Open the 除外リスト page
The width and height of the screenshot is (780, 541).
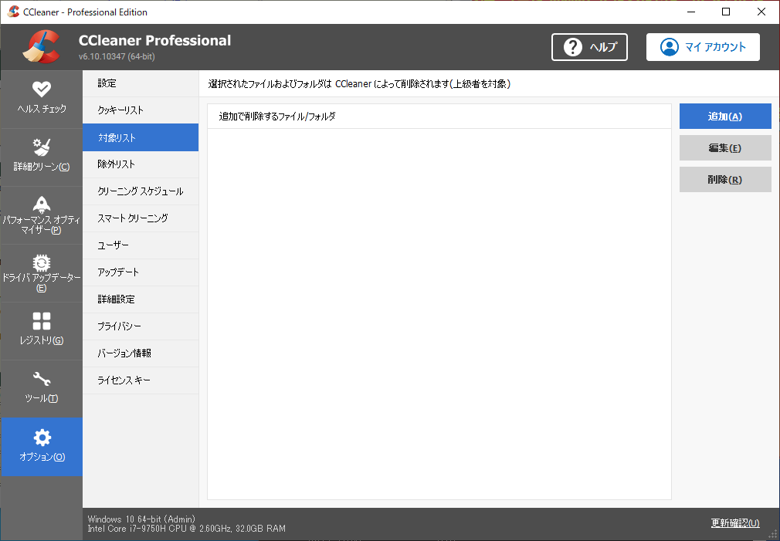point(141,164)
